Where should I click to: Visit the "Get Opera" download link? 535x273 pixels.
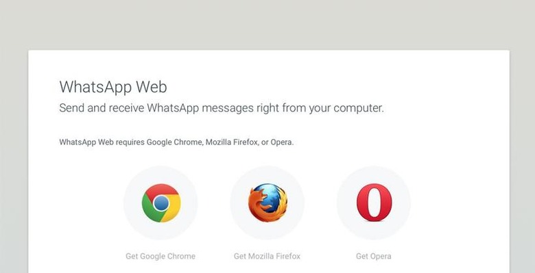point(374,256)
